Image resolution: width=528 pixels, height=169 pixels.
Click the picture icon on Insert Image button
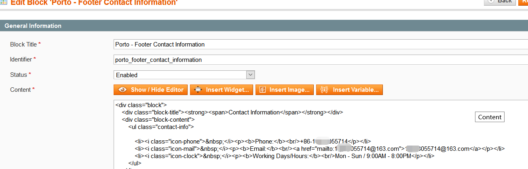pyautogui.click(x=262, y=90)
